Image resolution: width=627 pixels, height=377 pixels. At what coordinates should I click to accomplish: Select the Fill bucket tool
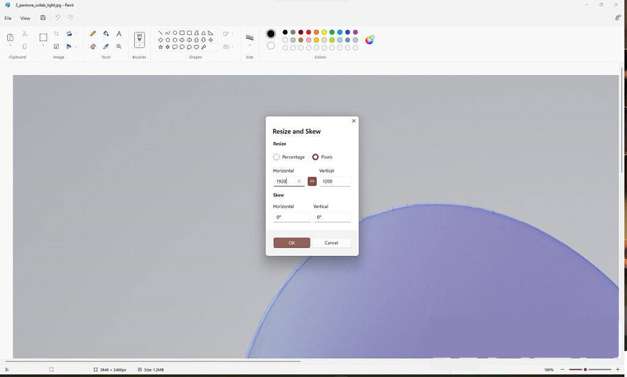click(106, 34)
